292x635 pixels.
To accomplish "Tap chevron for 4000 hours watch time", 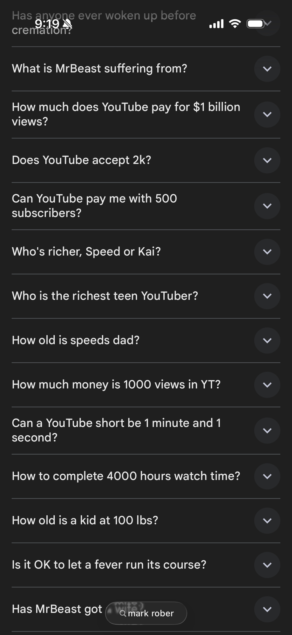I will click(267, 476).
